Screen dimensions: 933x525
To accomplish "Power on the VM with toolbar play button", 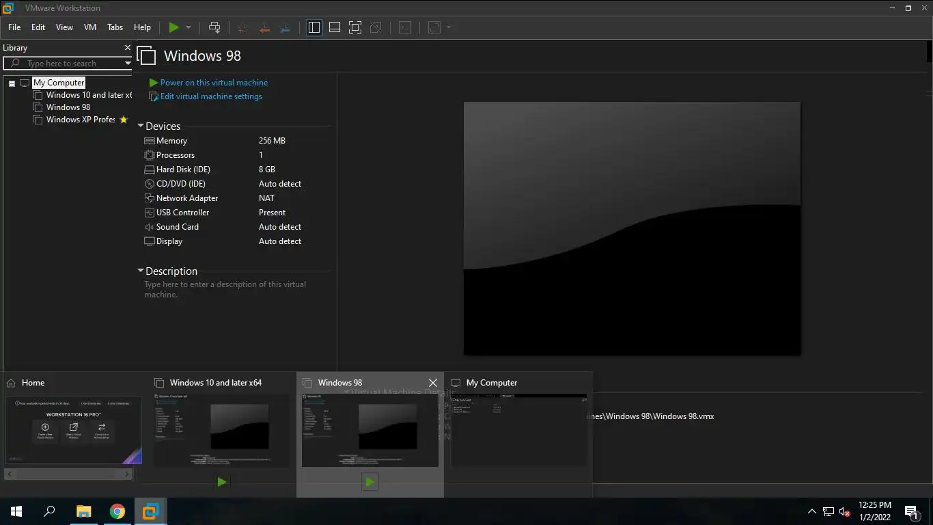I will 173,27.
